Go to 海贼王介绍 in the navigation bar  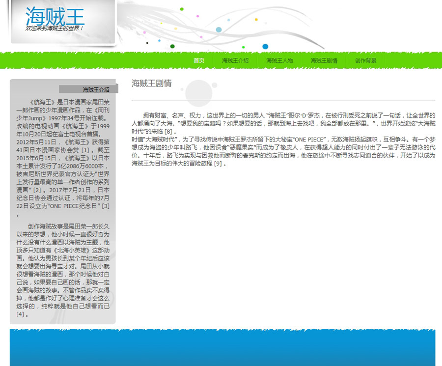click(x=235, y=60)
